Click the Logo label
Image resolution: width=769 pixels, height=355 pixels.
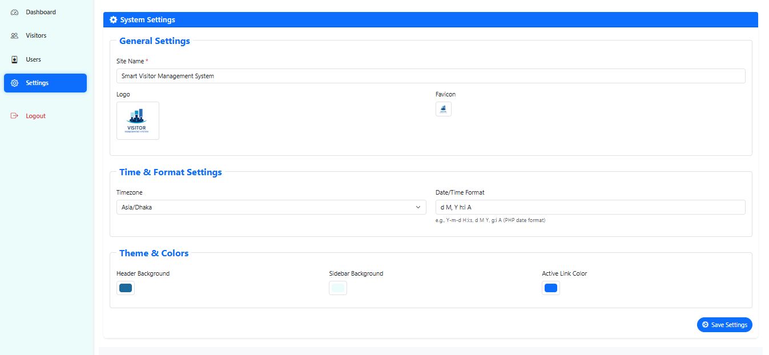123,94
